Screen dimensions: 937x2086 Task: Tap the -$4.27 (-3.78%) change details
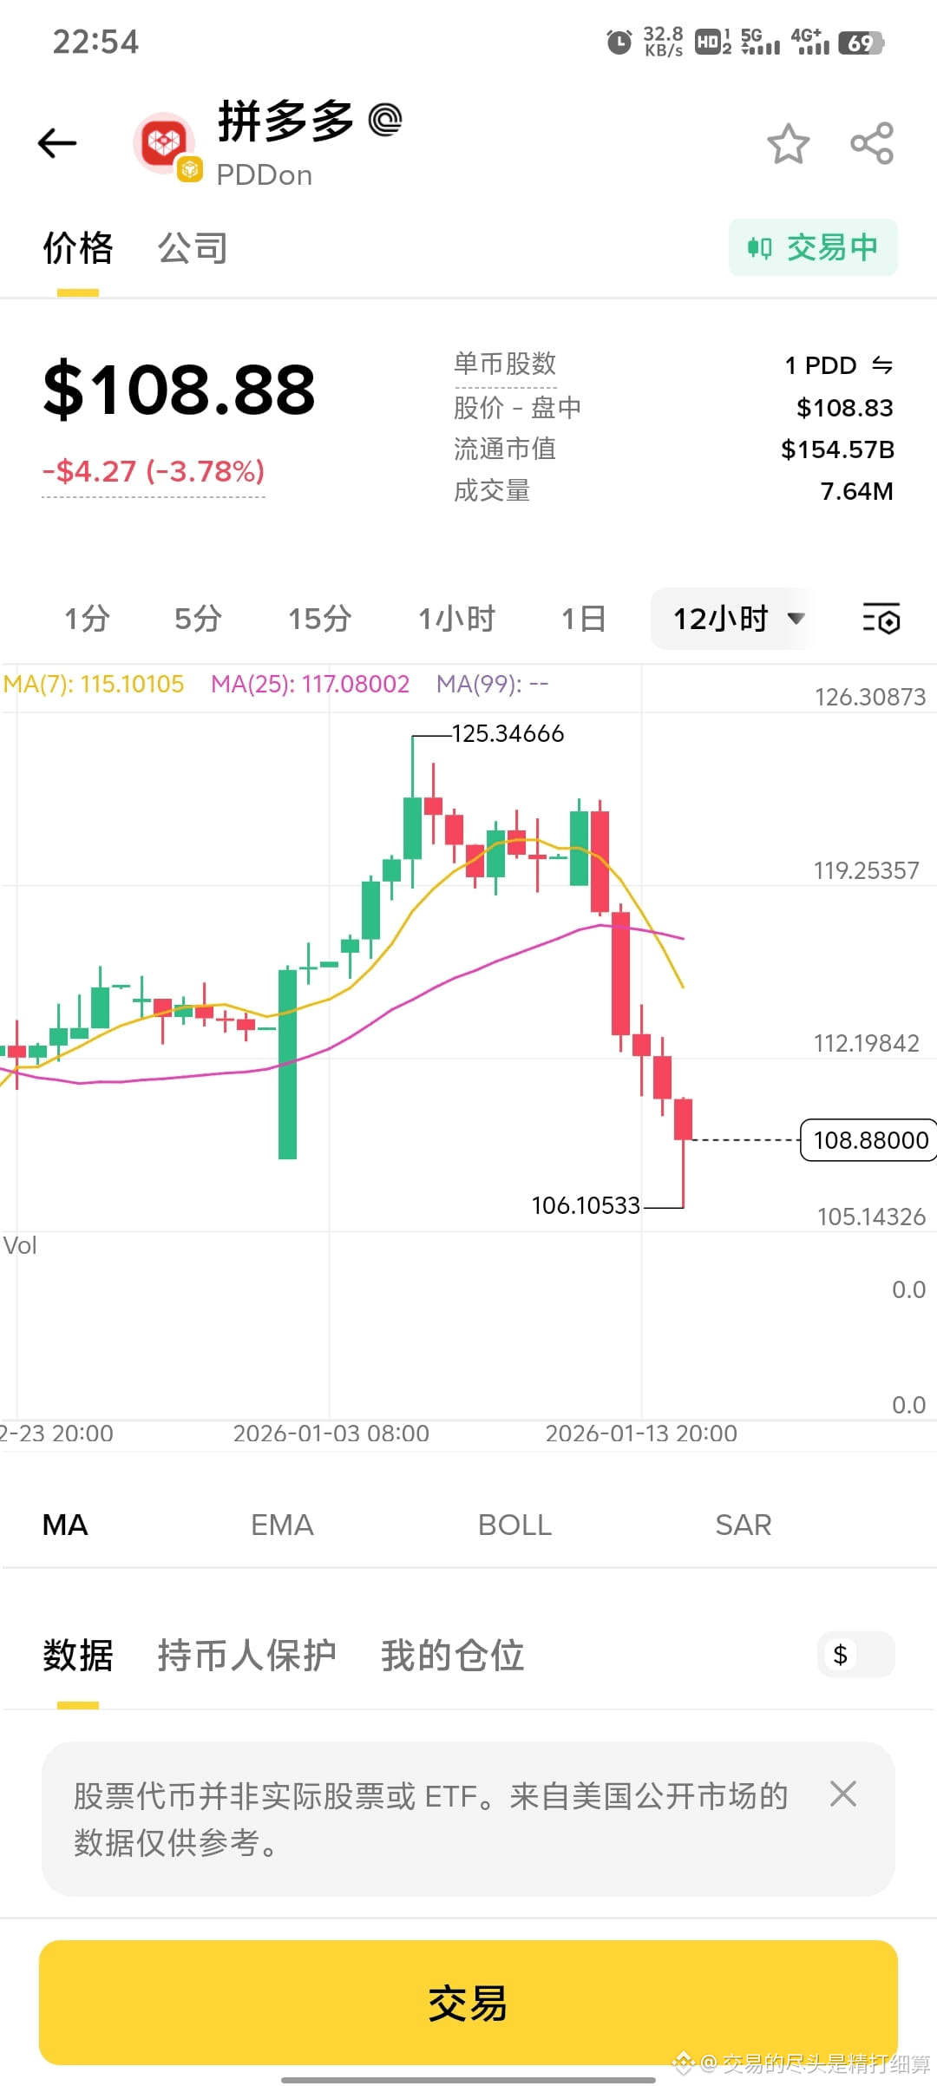coord(154,470)
